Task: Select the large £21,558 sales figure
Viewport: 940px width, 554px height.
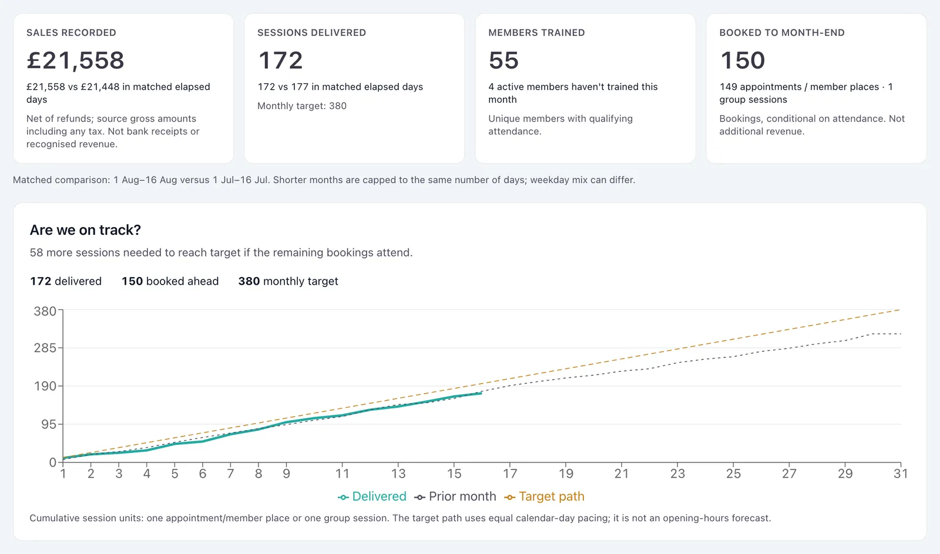Action: (x=75, y=60)
